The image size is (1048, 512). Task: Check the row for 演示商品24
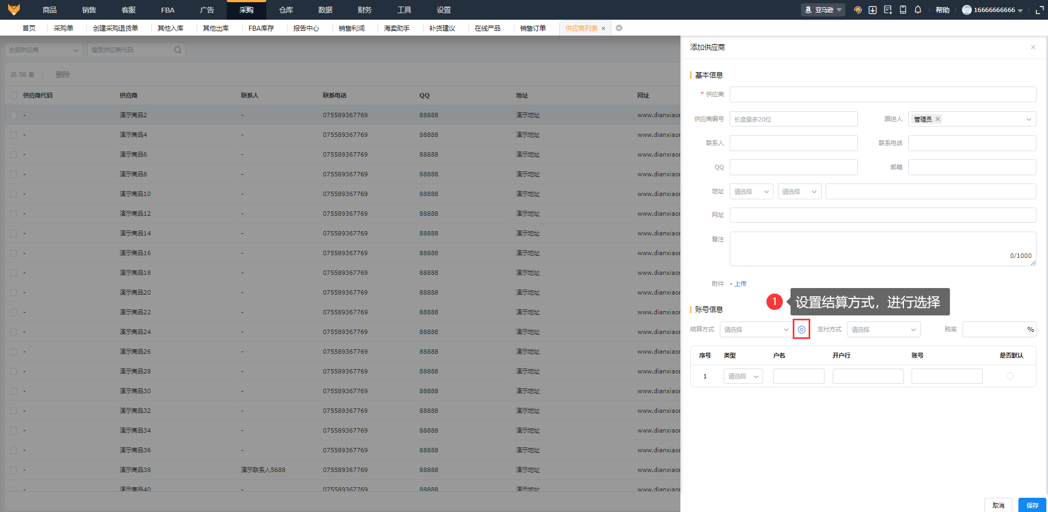pyautogui.click(x=14, y=332)
